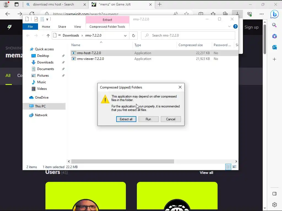Screen dimensions: 282x211
Task: Open Edge Settings and more menu
Action: 262,14
